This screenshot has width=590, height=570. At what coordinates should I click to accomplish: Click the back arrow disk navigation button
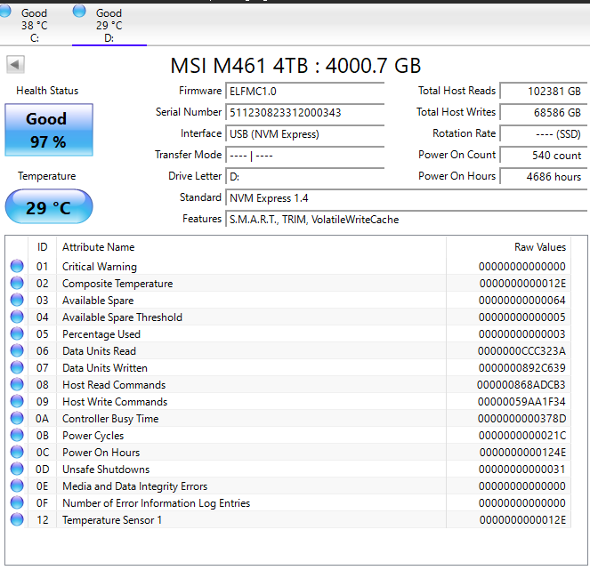pos(15,65)
